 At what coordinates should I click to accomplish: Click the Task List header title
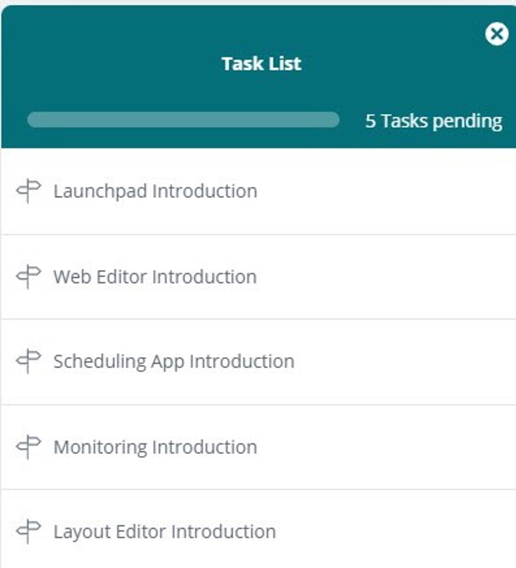(261, 64)
